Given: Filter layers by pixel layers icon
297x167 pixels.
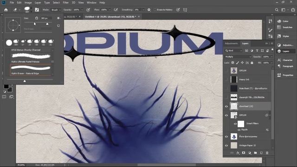Looking at the screenshot, I should click(x=246, y=51).
